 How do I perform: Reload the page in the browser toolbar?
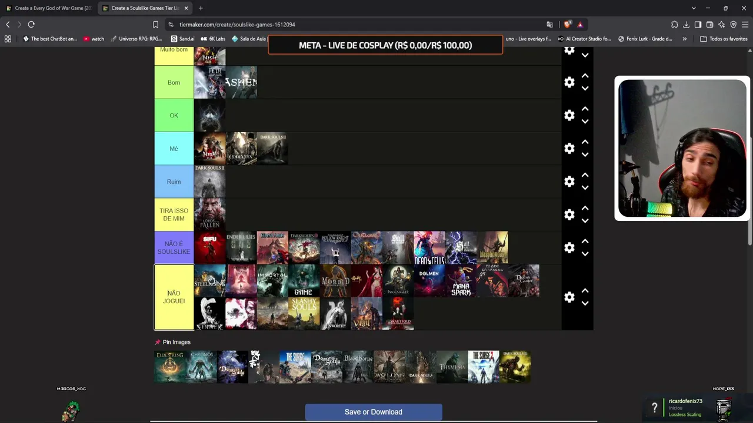tap(31, 25)
